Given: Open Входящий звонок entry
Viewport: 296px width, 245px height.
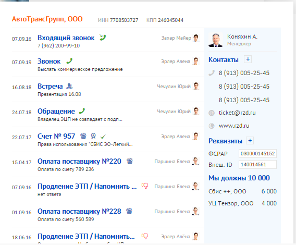Looking at the screenshot, I should point(66,38).
